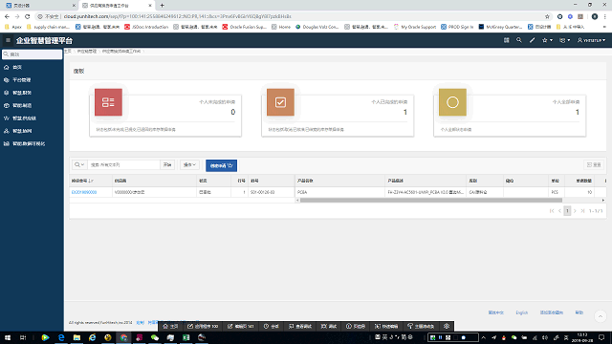Click the count 1 on the yellow card

point(578,113)
